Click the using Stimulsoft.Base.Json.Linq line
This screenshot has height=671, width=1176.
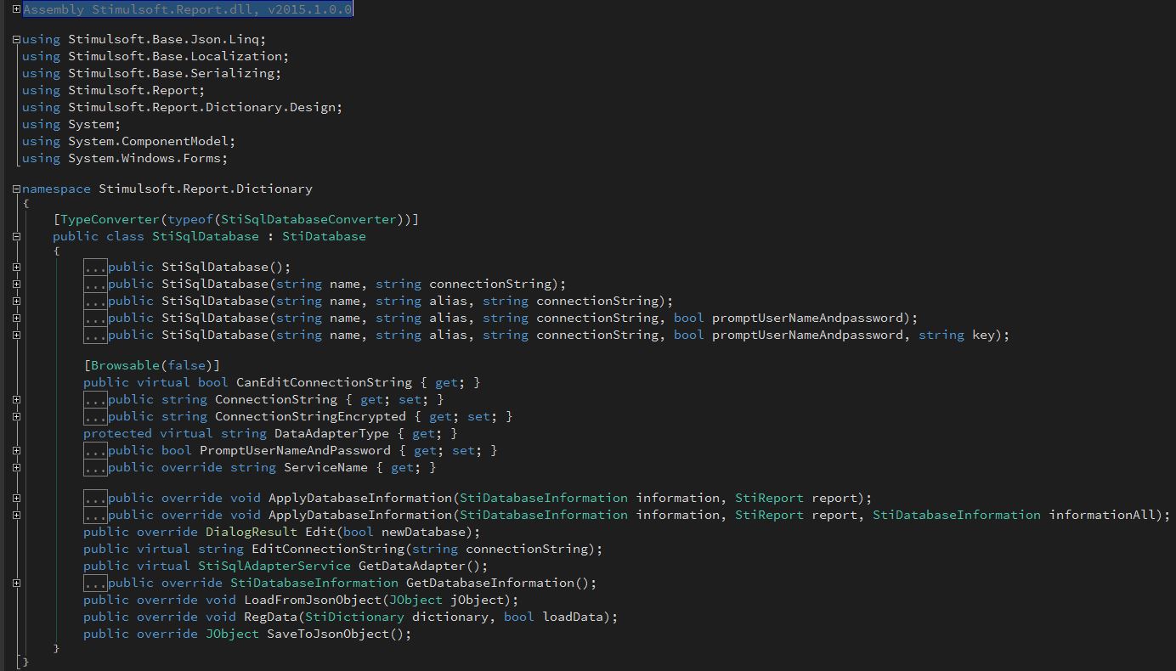point(144,39)
